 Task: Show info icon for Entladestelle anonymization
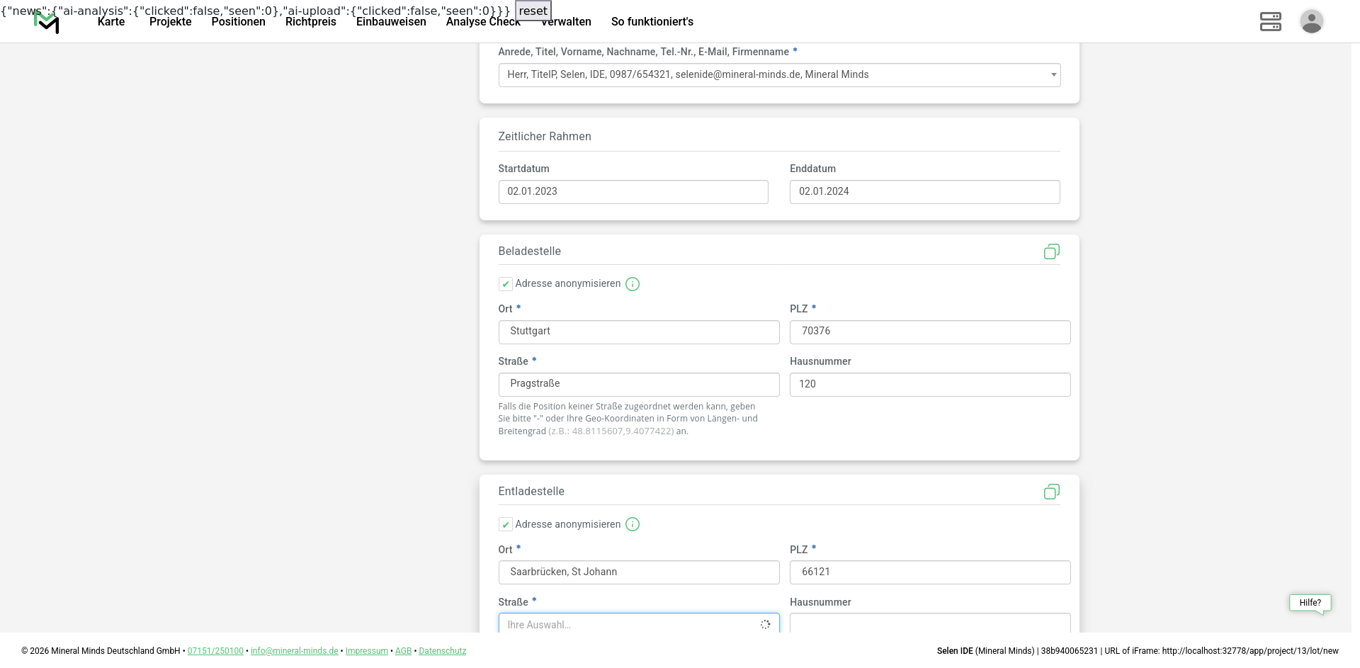point(633,524)
